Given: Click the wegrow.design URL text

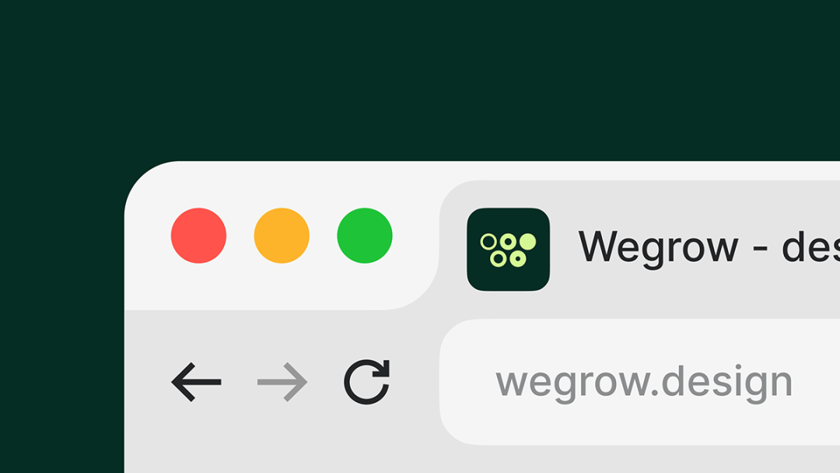Looking at the screenshot, I should pos(644,383).
